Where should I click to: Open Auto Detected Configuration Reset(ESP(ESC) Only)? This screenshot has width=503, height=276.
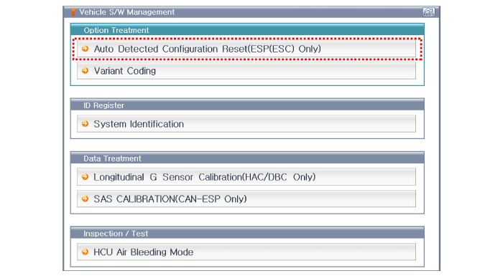(x=246, y=49)
